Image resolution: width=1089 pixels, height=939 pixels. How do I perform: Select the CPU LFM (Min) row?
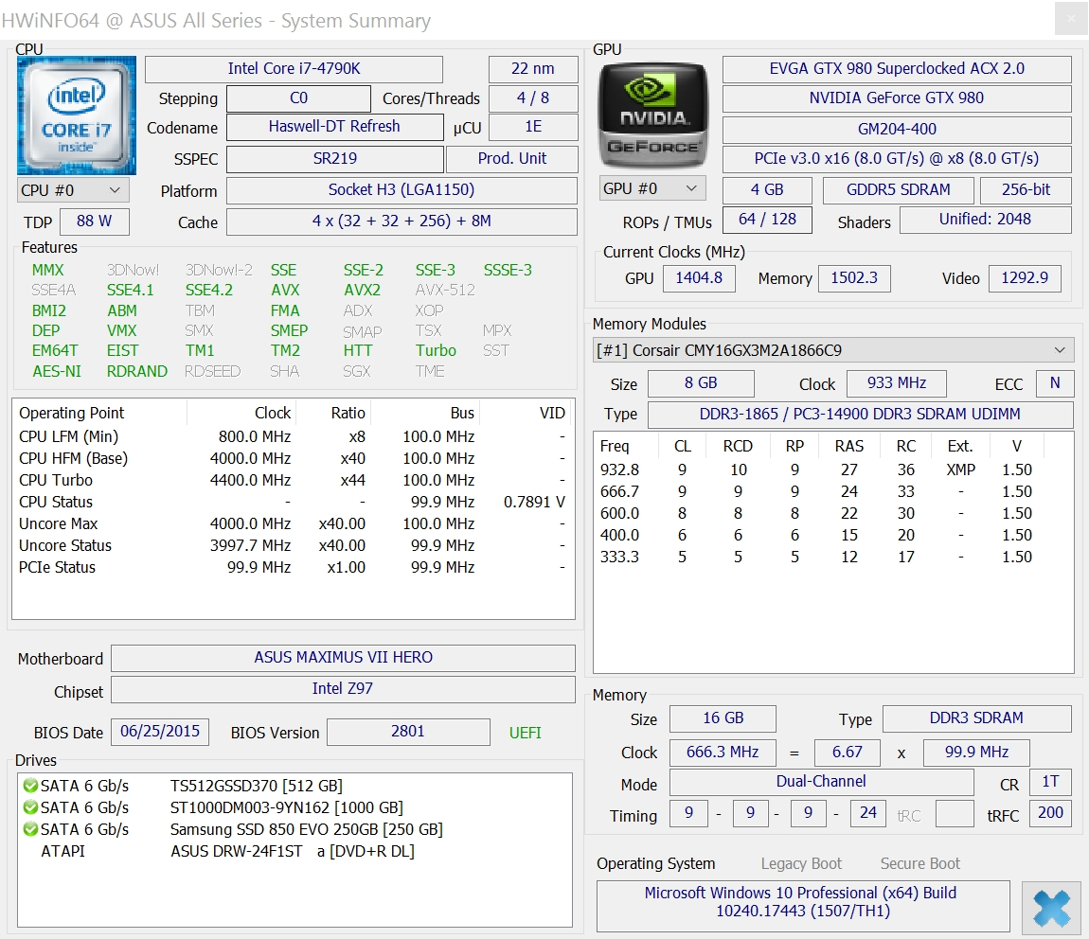click(294, 436)
